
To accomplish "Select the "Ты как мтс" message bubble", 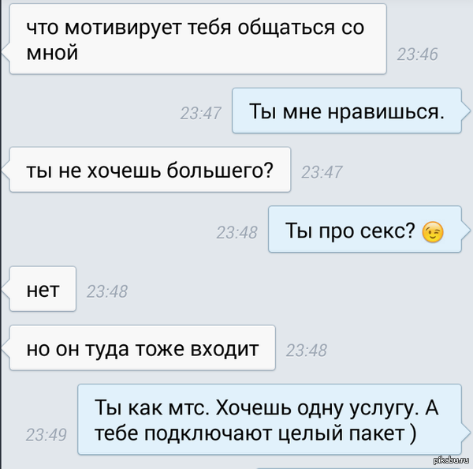I will (270, 419).
